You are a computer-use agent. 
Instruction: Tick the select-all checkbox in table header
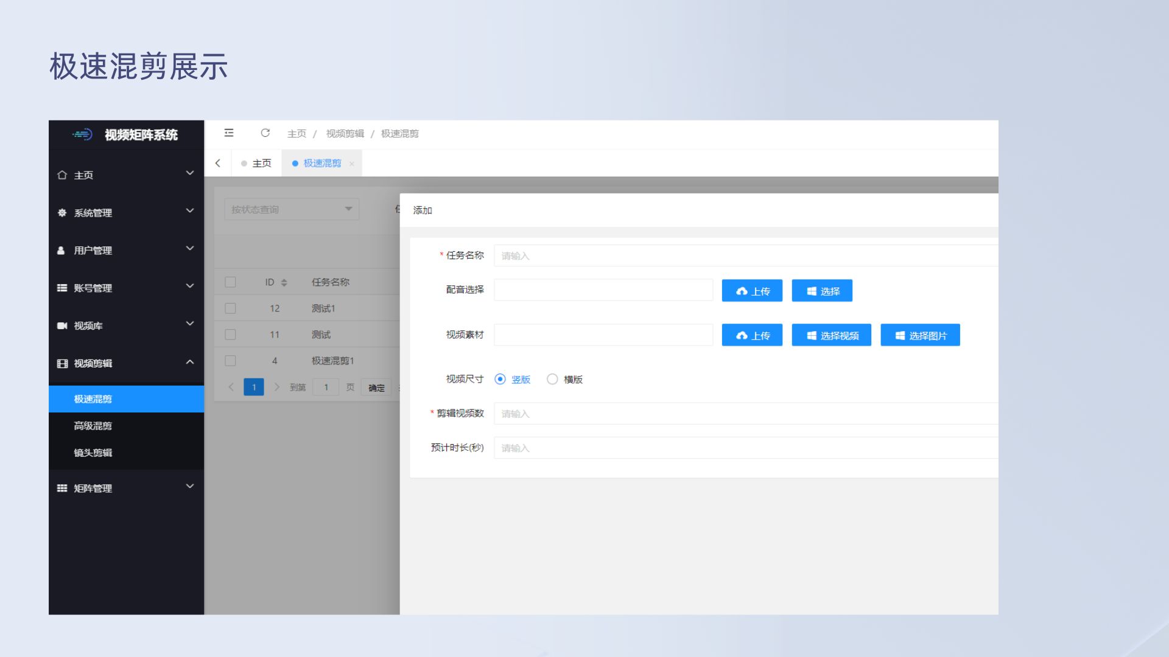click(230, 282)
